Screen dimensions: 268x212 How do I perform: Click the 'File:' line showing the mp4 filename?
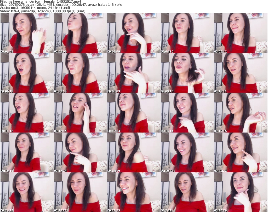pyautogui.click(x=41, y=2)
